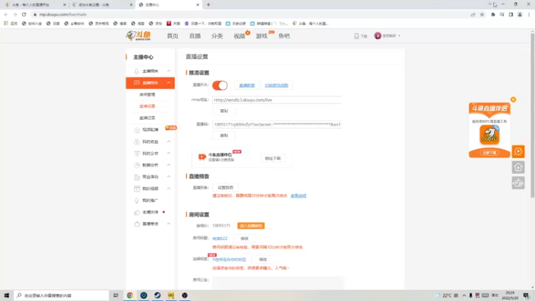Click the stream key field
The width and height of the screenshot is (535, 301).
pos(277,124)
